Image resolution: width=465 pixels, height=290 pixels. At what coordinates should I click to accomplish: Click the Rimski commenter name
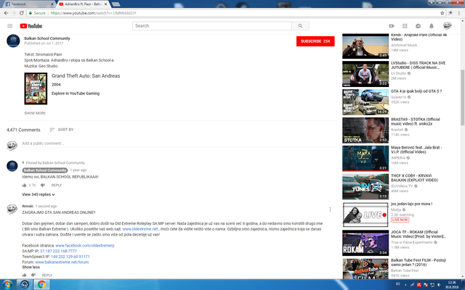click(x=28, y=206)
